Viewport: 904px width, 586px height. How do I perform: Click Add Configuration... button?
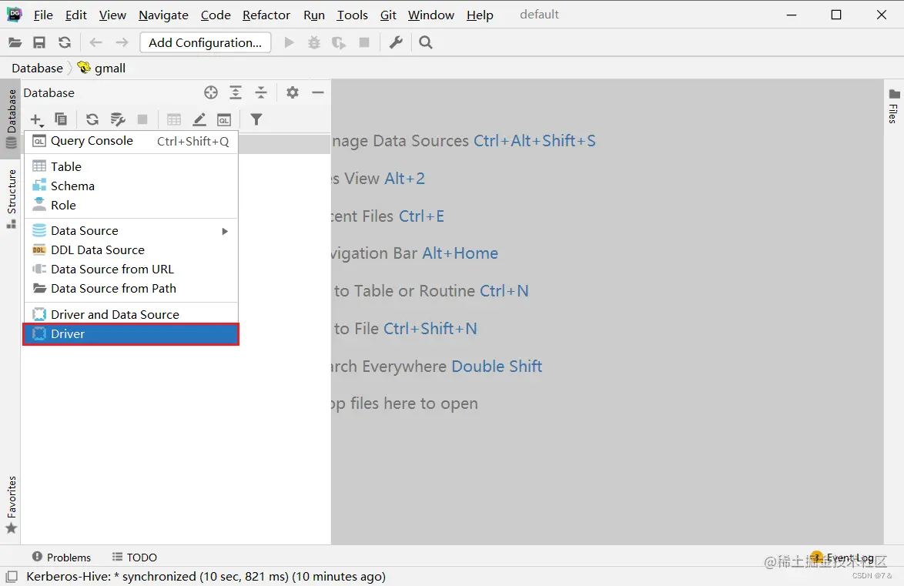pos(206,42)
